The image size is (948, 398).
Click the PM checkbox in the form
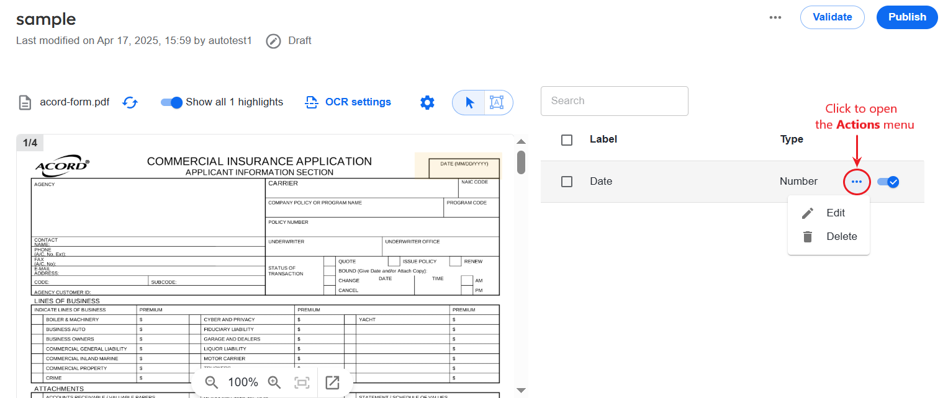[x=467, y=290]
